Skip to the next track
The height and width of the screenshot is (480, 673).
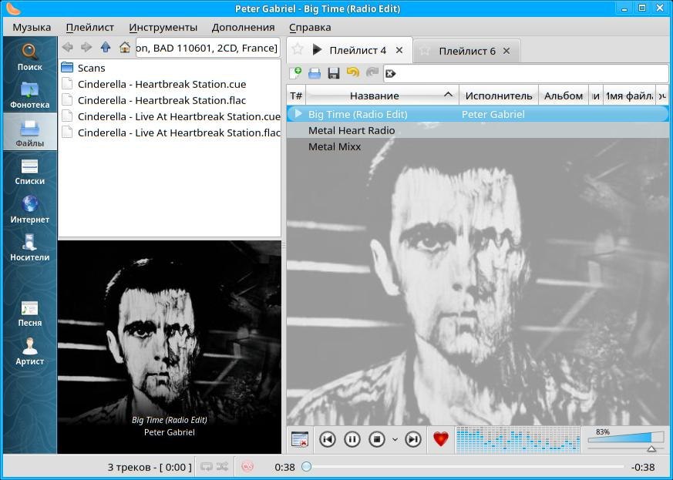click(413, 439)
